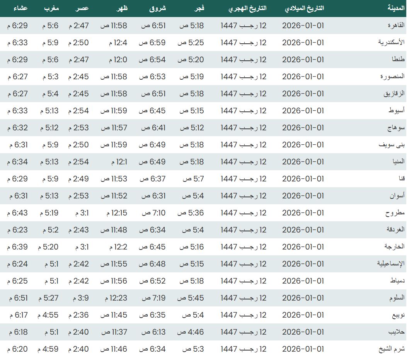407x354 pixels.
Task: Click Fajr time 4:46 ص for حلايب
Action: [x=191, y=332]
